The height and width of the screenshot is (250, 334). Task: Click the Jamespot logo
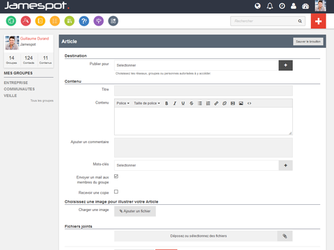[37, 6]
